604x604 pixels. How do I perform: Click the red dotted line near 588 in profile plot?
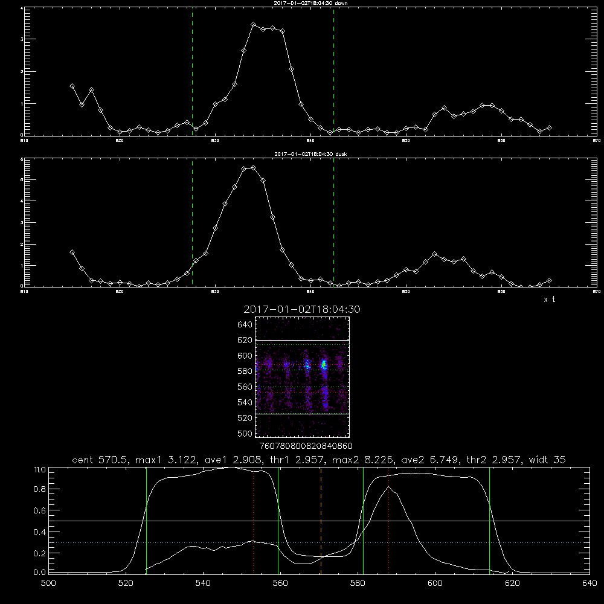(388, 520)
